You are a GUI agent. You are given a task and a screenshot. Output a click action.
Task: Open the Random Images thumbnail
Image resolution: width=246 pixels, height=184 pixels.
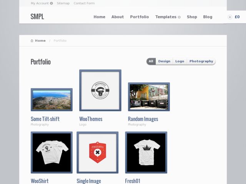pyautogui.click(x=149, y=97)
